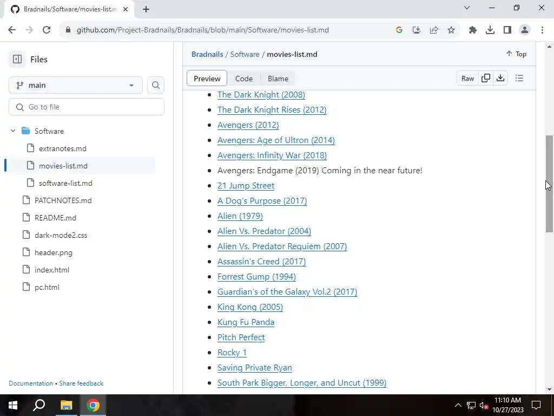This screenshot has width=554, height=416.
Task: Open Saving Private Ryan link
Action: (254, 368)
